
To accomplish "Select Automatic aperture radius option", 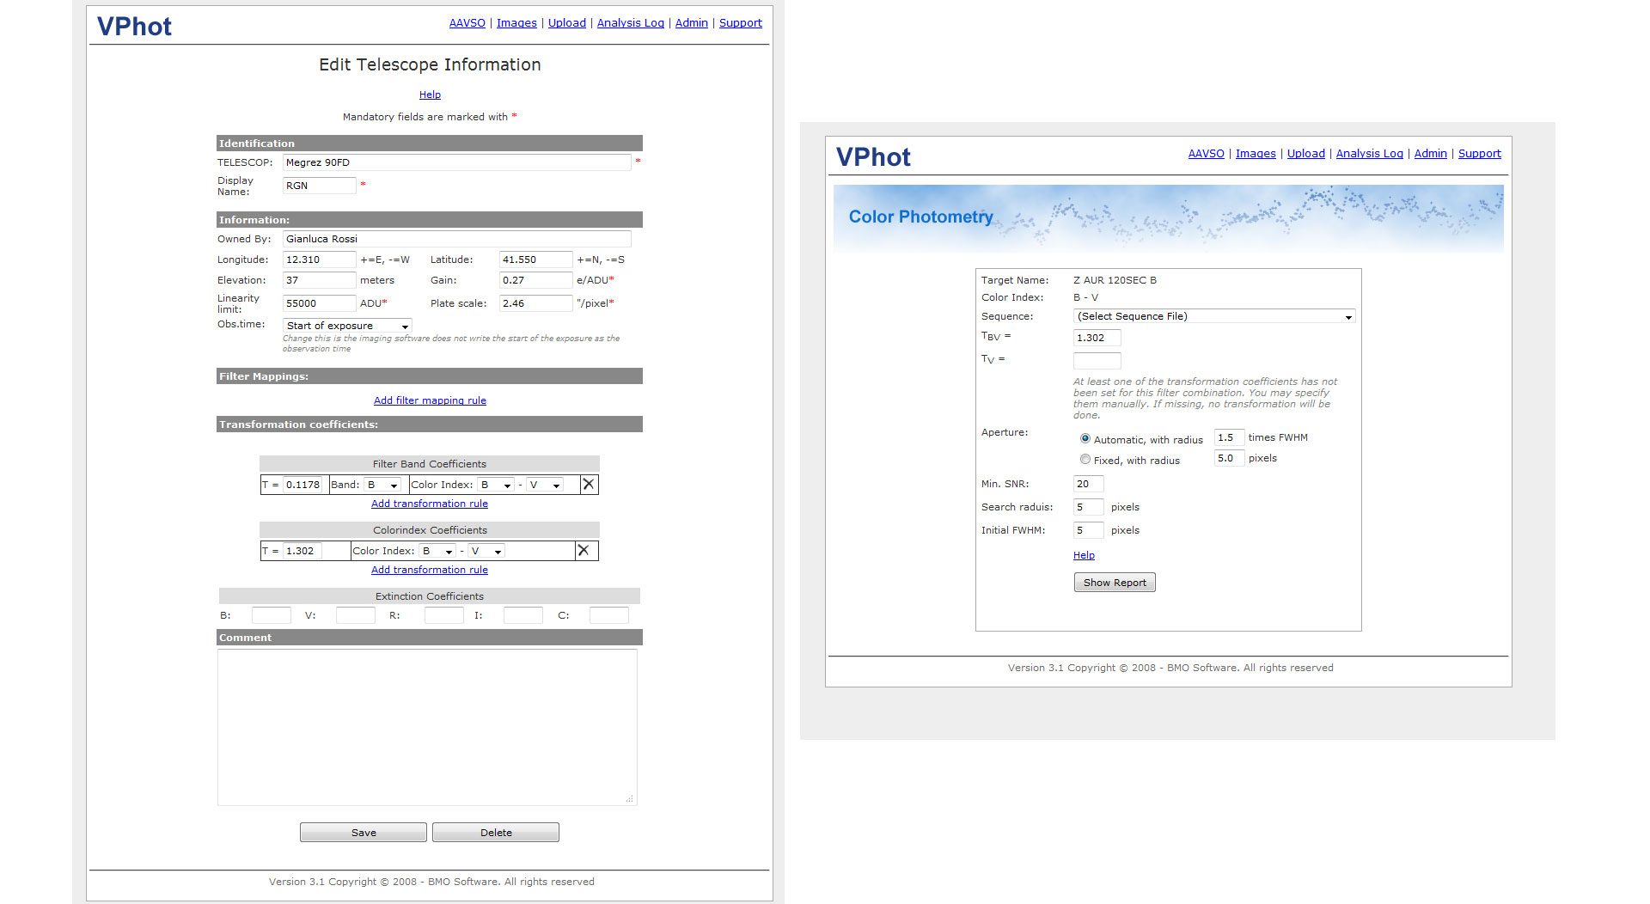I will tap(1085, 438).
